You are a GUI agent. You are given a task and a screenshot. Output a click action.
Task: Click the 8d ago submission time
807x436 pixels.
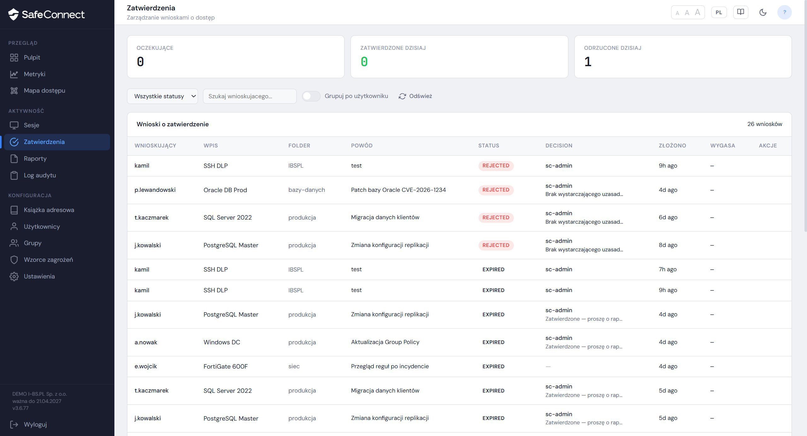point(668,245)
